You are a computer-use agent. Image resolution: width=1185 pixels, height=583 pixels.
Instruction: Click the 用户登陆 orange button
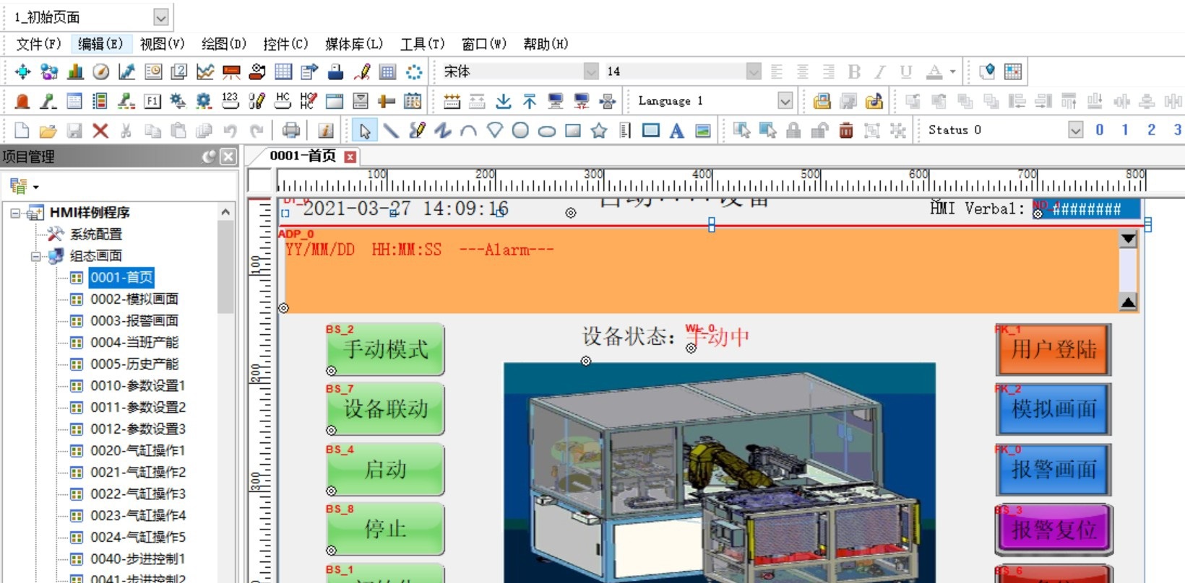[1053, 349]
